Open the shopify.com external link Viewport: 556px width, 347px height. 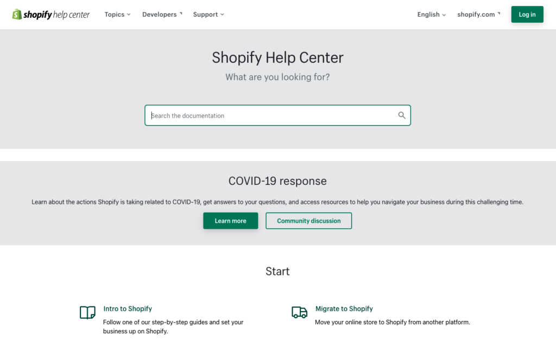479,15
